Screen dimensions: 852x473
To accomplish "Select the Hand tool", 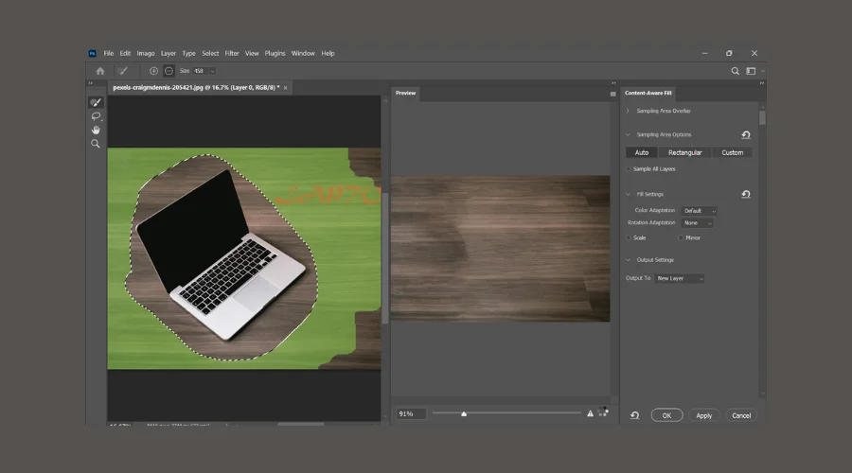I will 96,130.
